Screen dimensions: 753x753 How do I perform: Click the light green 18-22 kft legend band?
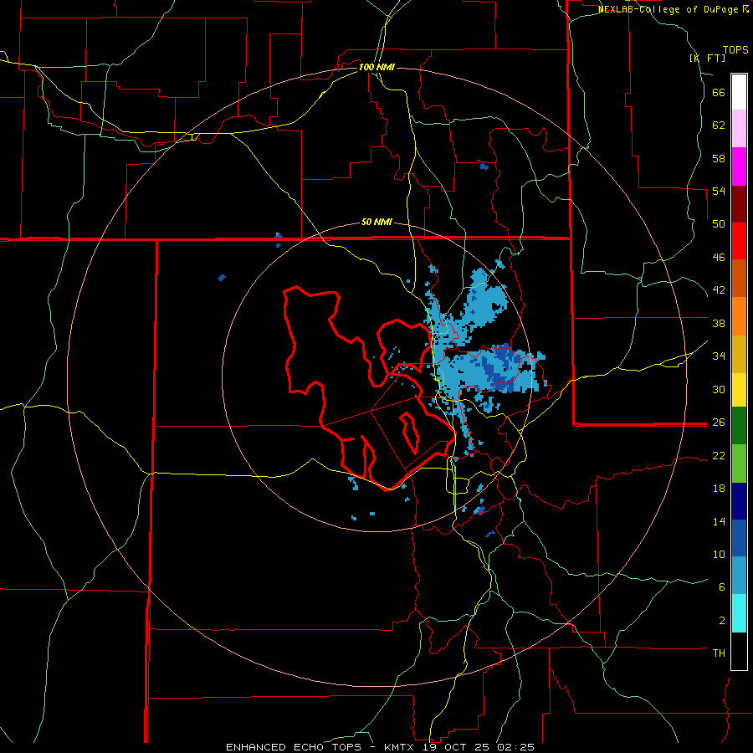(739, 464)
